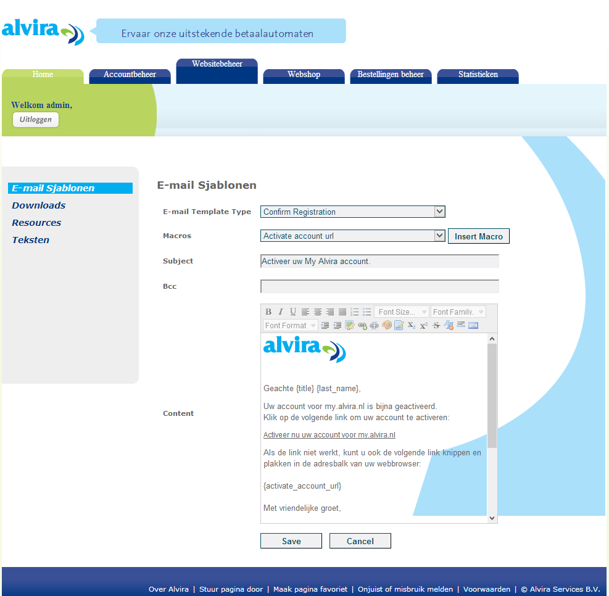Insert horizontal rule
The image size is (609, 596).
coord(461,325)
